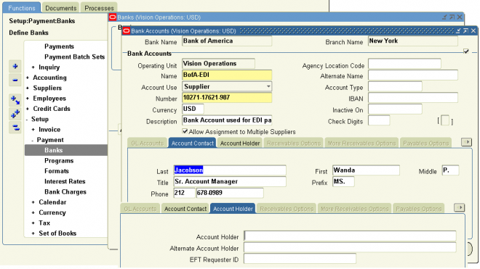Click the Description field

click(227, 120)
